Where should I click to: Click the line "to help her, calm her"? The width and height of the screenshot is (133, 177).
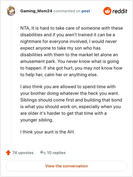[x=59, y=75]
